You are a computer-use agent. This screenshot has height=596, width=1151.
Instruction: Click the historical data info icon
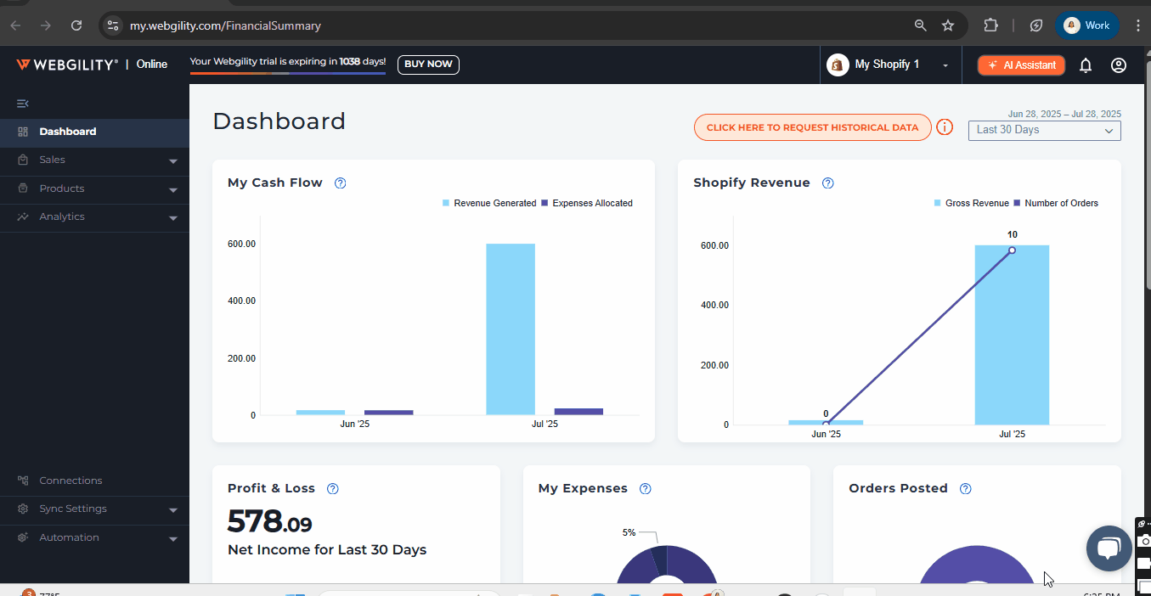point(945,127)
